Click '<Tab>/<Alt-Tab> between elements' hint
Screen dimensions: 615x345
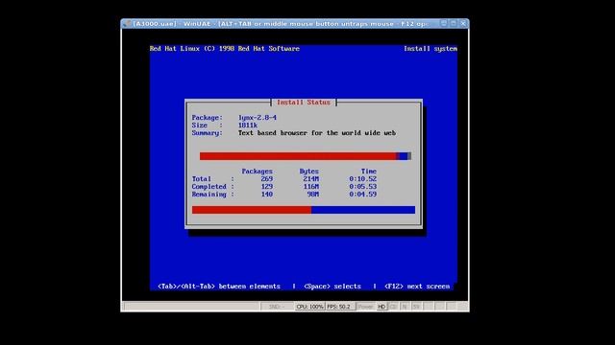(x=219, y=287)
